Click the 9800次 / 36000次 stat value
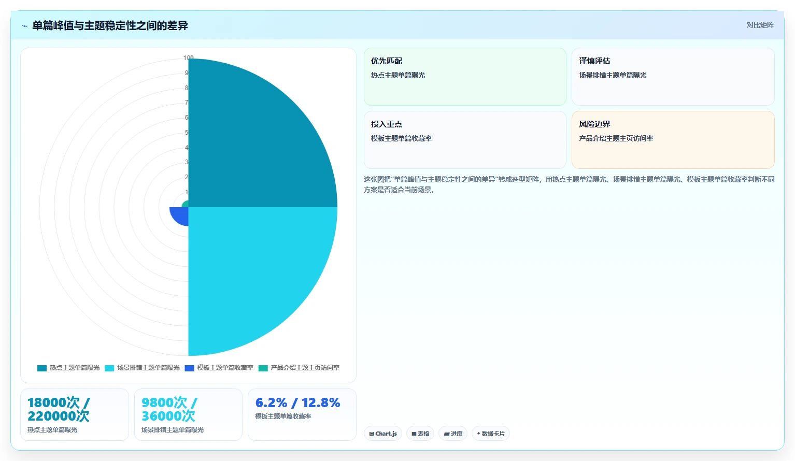This screenshot has width=795, height=461. tap(169, 409)
